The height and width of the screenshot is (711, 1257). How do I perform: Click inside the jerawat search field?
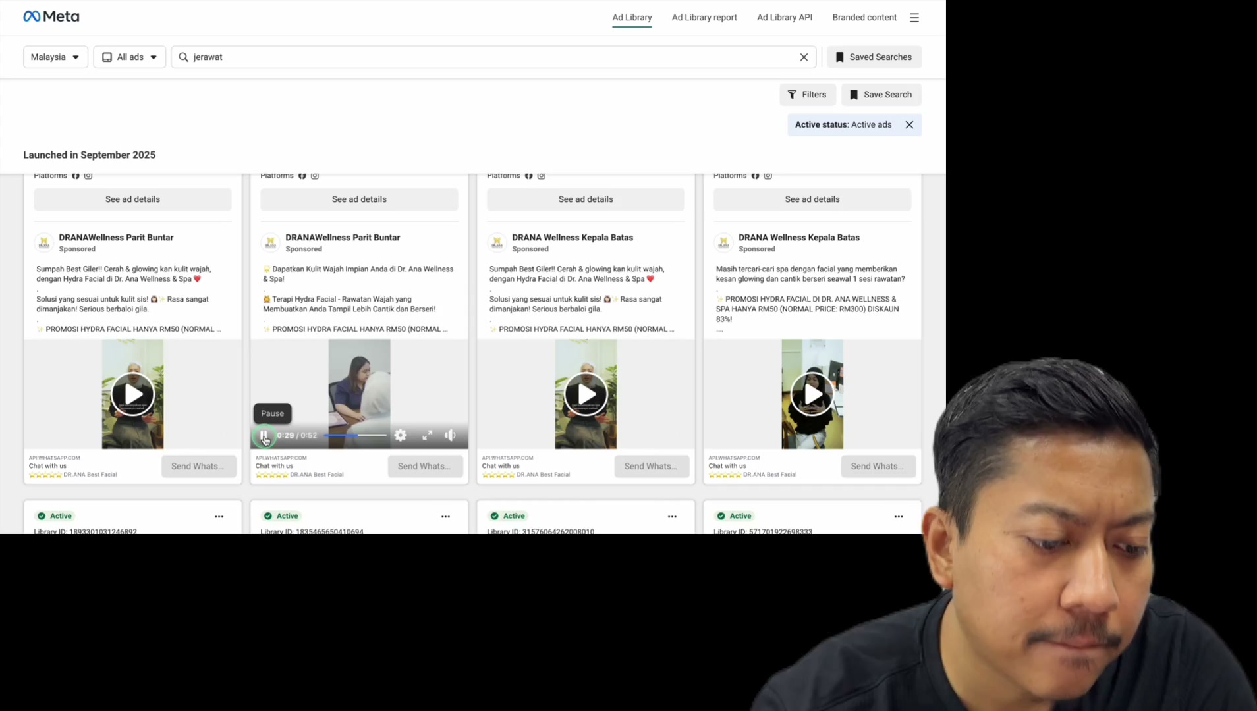[x=494, y=57]
